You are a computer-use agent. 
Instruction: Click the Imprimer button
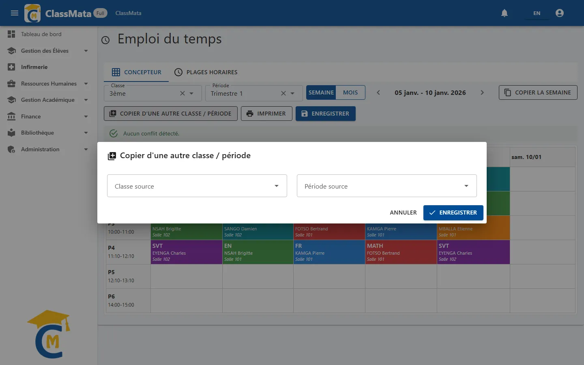[x=266, y=114]
